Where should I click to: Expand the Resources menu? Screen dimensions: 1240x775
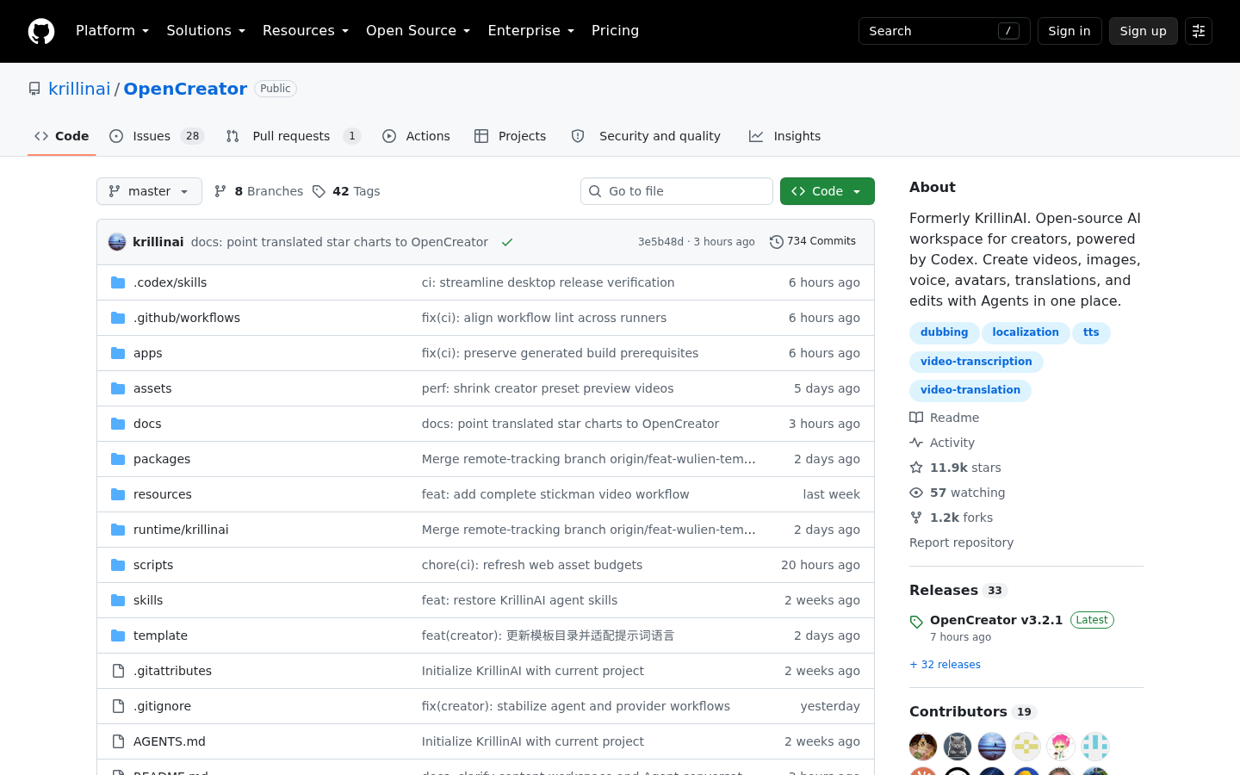click(x=306, y=31)
